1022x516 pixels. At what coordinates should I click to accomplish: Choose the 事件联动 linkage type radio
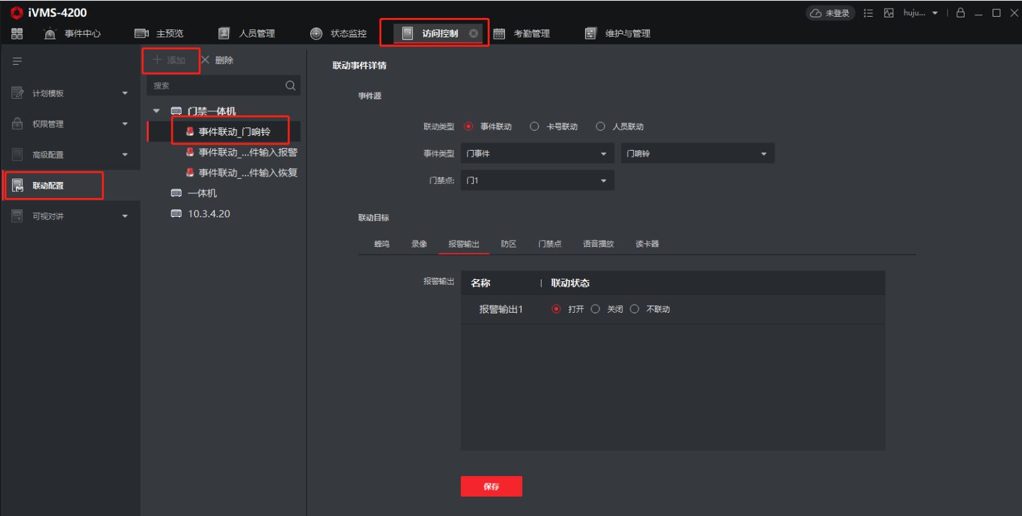pyautogui.click(x=468, y=126)
